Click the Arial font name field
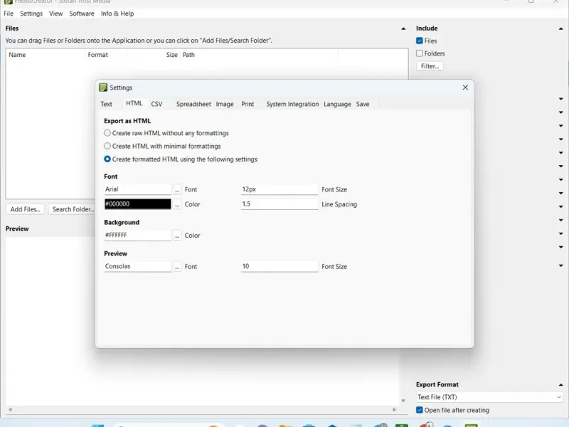The height and width of the screenshot is (427, 569). click(x=137, y=189)
